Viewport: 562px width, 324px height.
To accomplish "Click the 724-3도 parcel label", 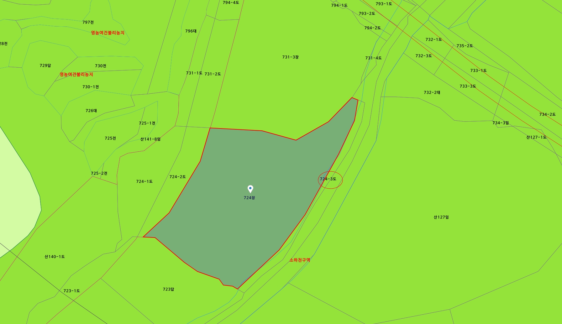I will pyautogui.click(x=328, y=179).
